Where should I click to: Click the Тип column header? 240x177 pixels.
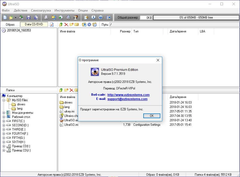coord(148,31)
